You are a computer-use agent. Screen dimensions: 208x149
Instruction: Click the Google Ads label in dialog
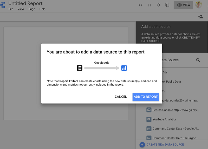[x=102, y=63]
